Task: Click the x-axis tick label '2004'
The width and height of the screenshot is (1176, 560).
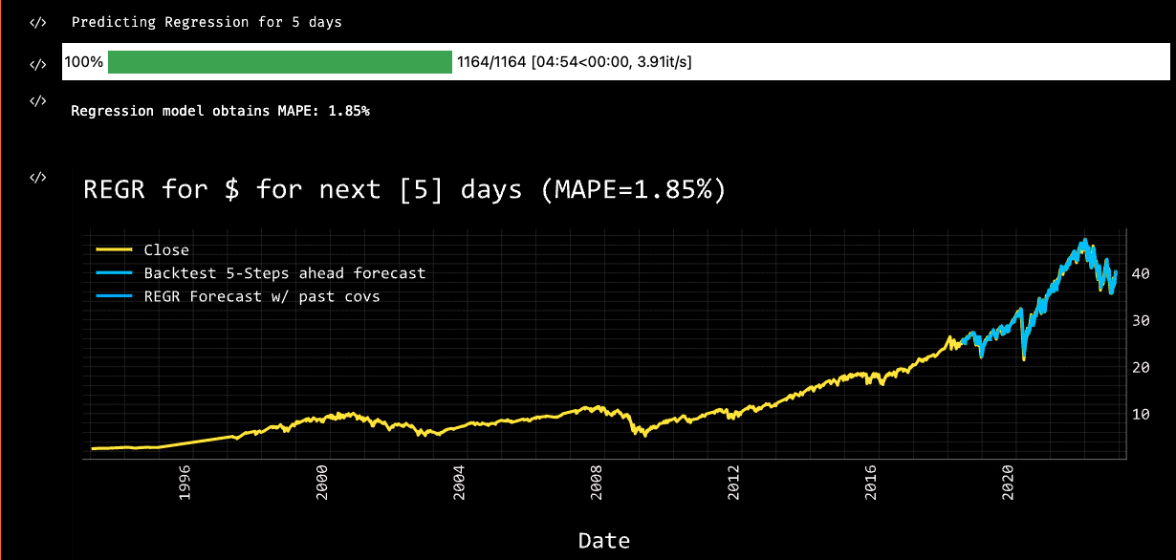Action: (x=459, y=483)
